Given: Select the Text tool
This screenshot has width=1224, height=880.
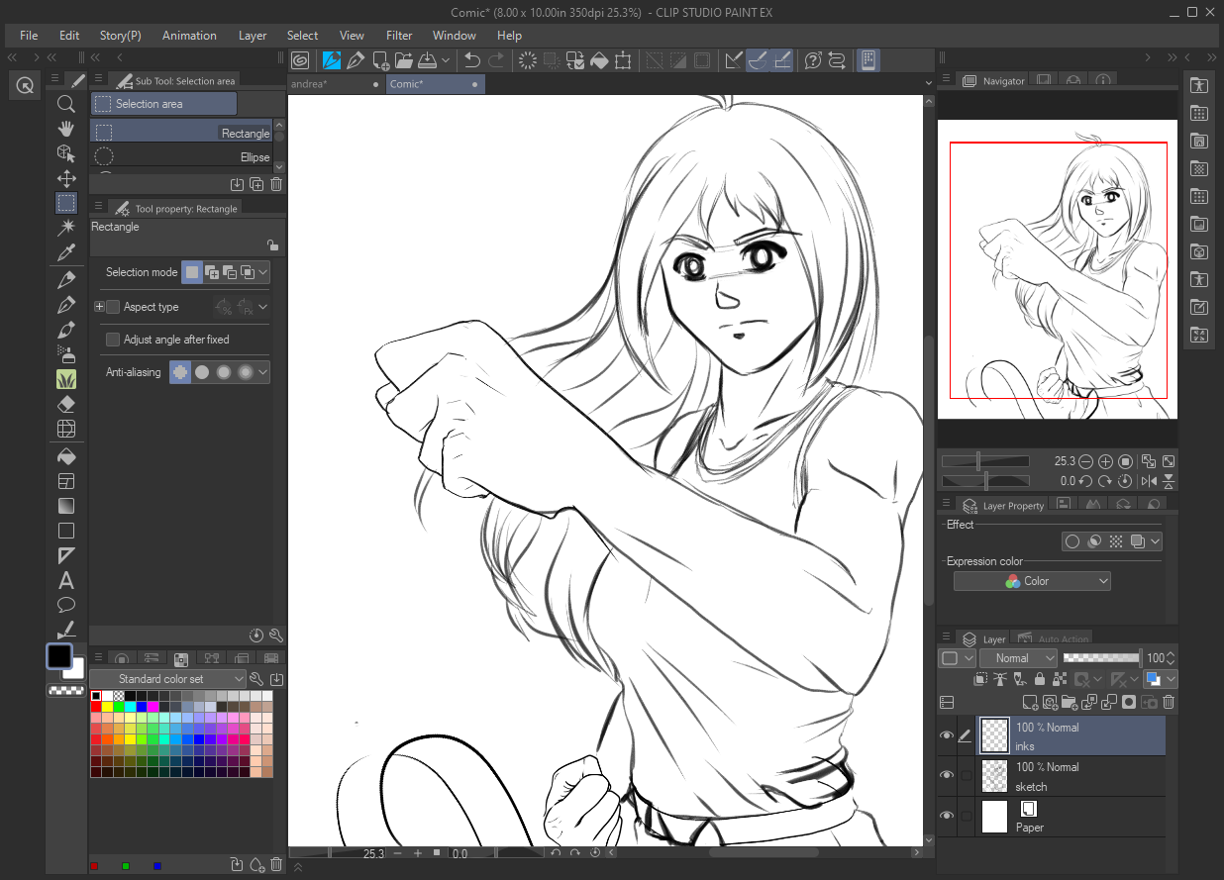Looking at the screenshot, I should pyautogui.click(x=66, y=580).
